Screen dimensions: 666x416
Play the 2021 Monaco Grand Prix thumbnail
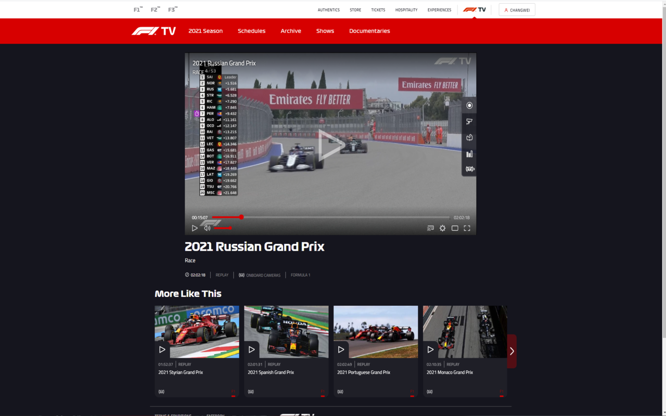pyautogui.click(x=465, y=332)
